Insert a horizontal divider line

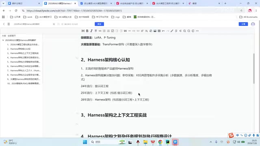(130, 31)
